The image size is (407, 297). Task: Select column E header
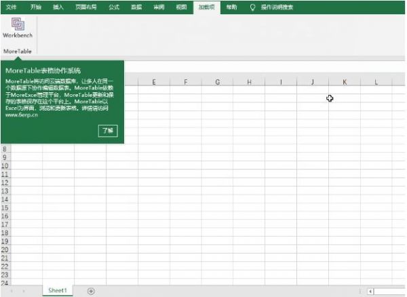point(154,82)
